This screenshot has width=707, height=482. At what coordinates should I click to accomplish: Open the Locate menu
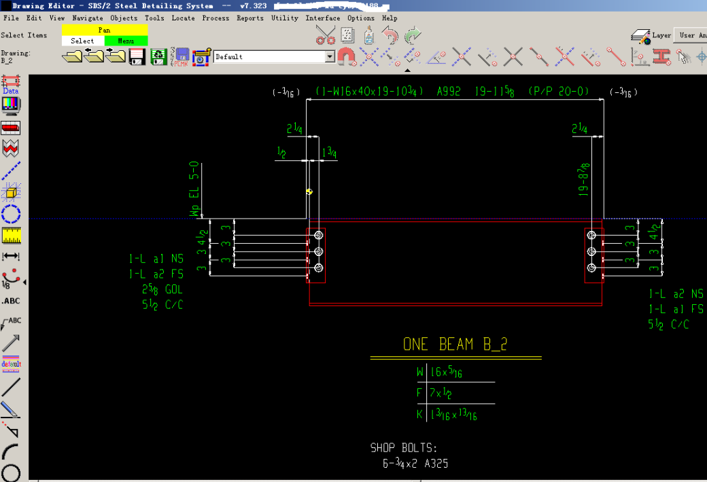[183, 18]
